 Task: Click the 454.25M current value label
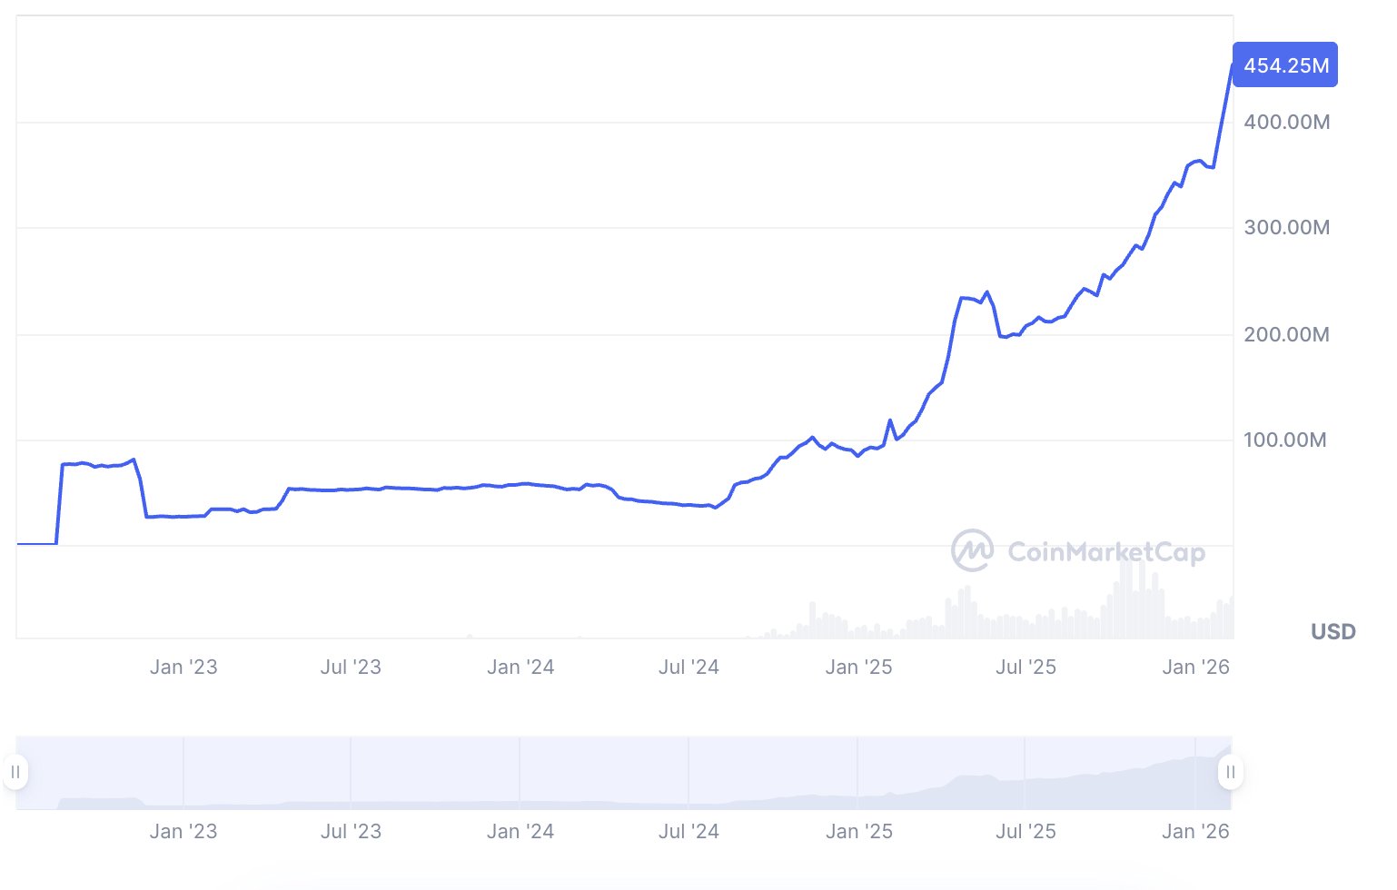pos(1285,65)
